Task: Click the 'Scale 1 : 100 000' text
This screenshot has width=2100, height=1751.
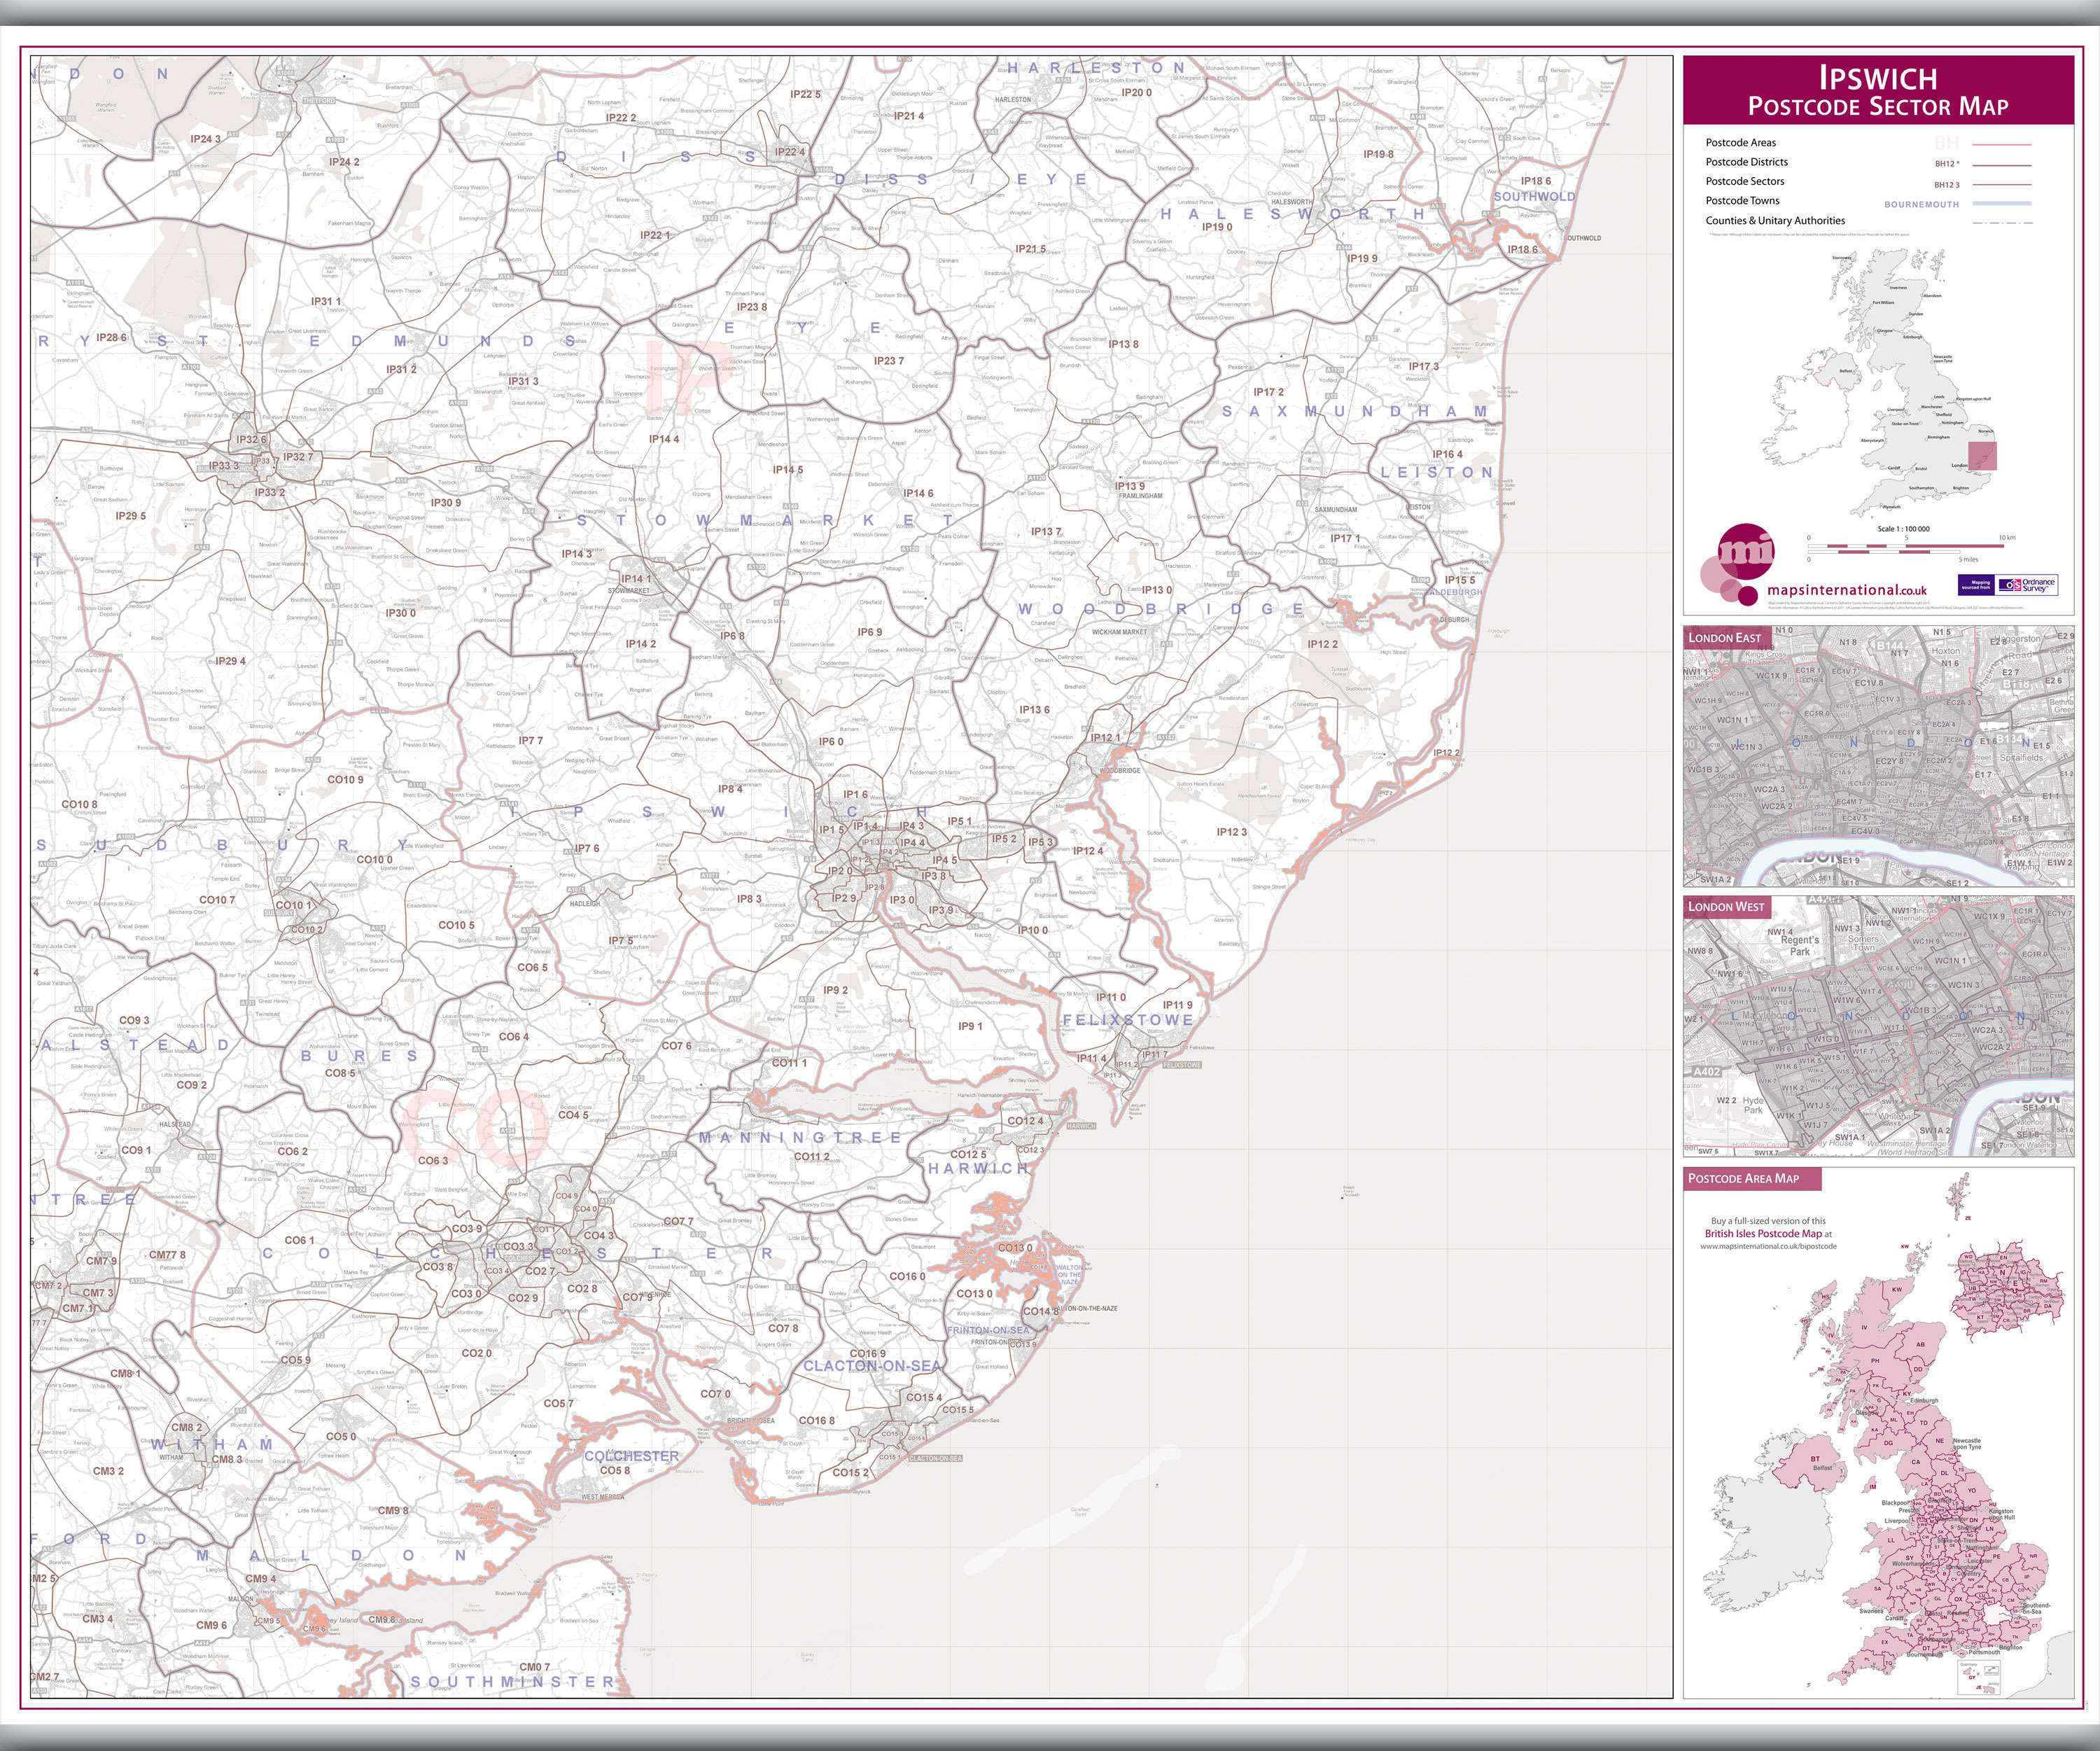Action: coord(1904,529)
